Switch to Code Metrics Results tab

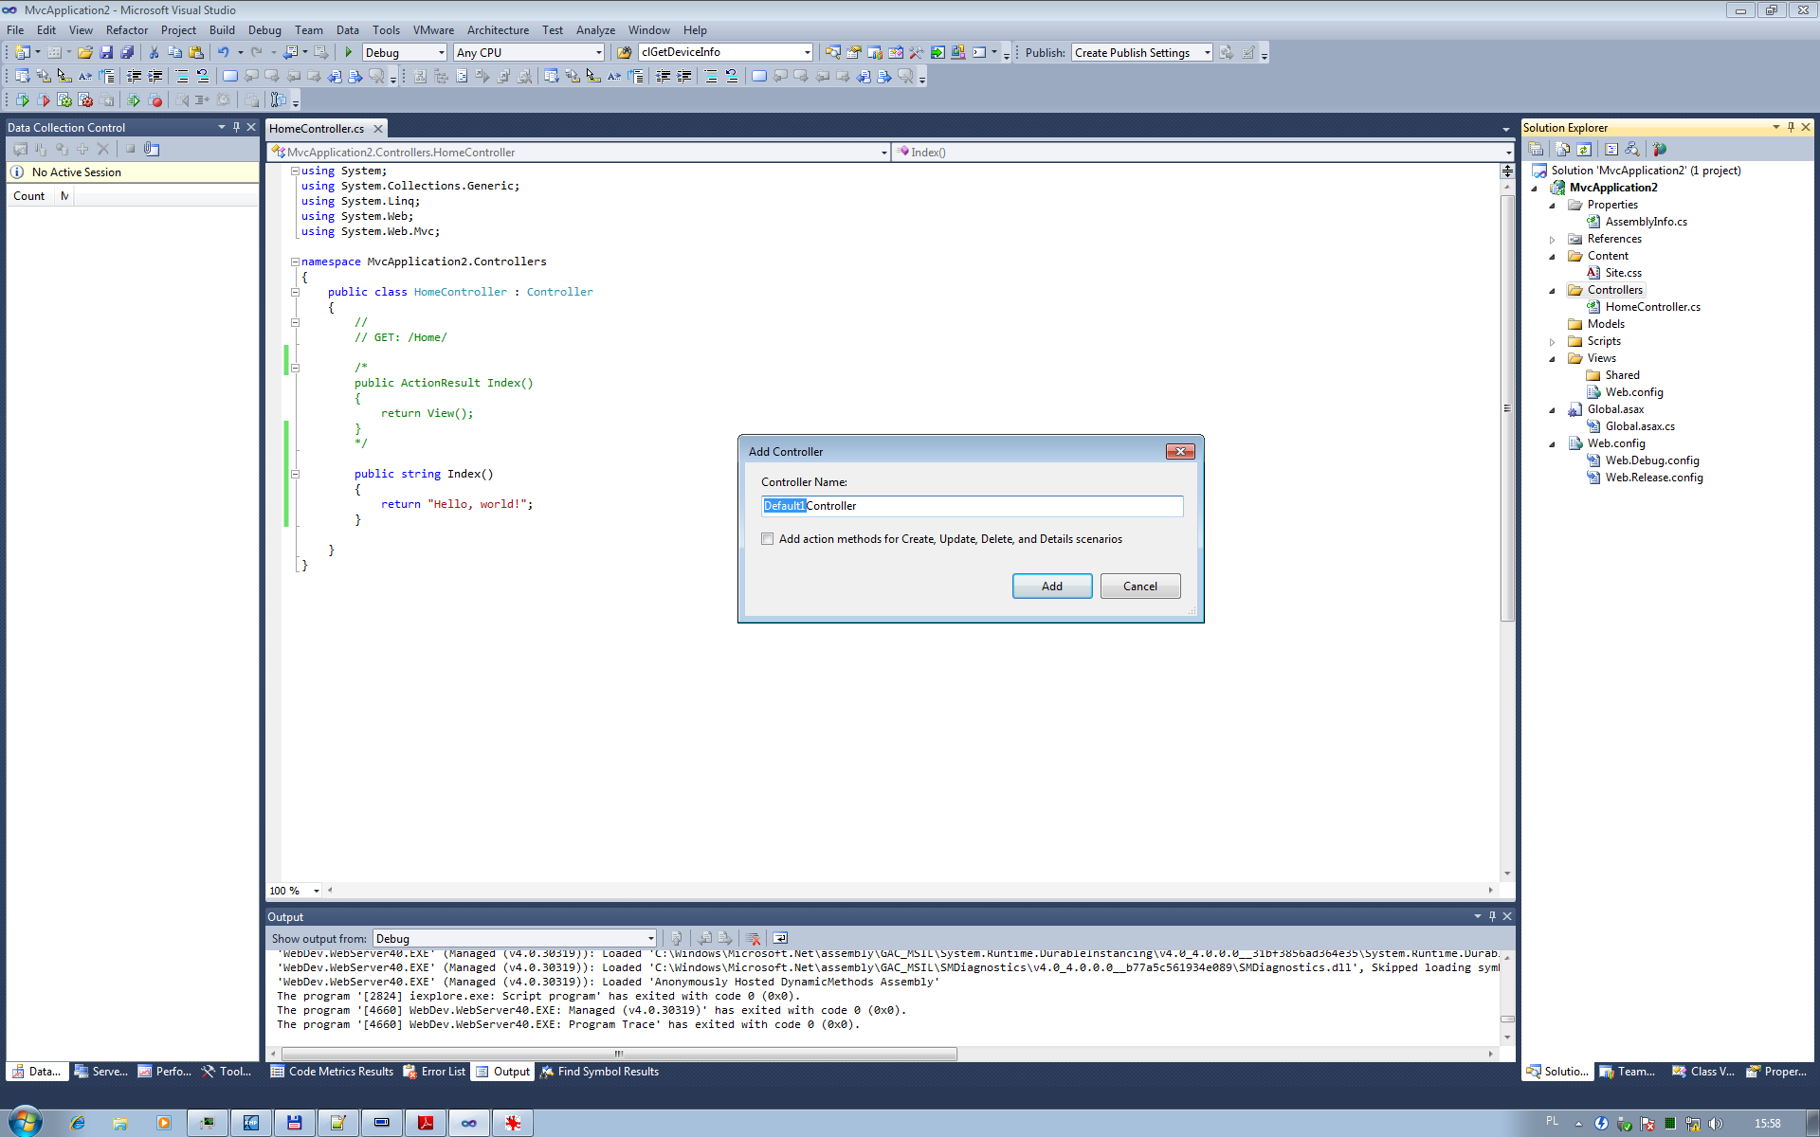332,1072
